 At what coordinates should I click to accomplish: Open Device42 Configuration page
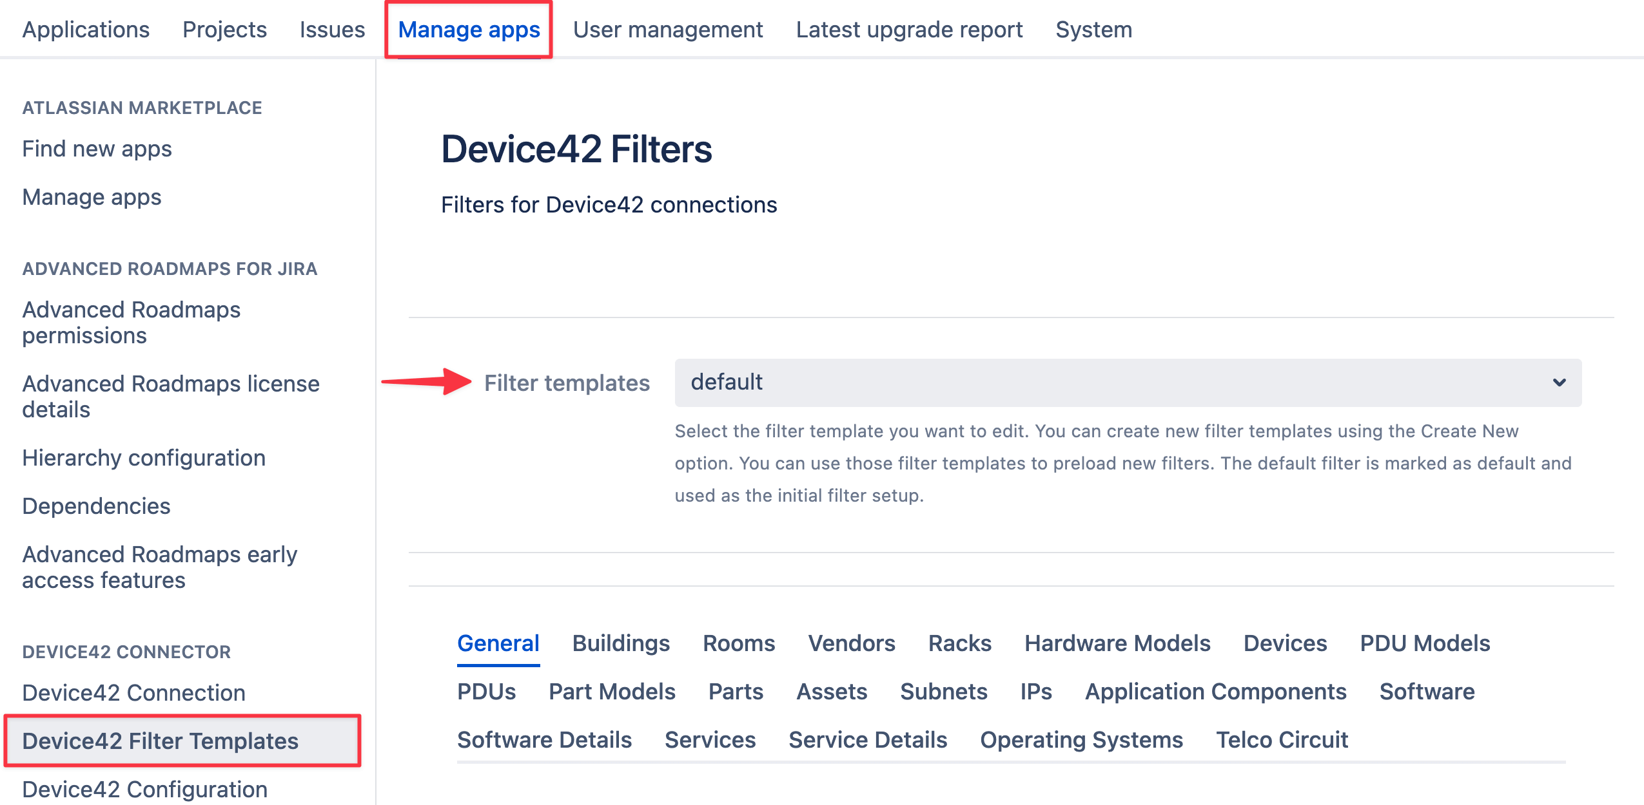(144, 788)
